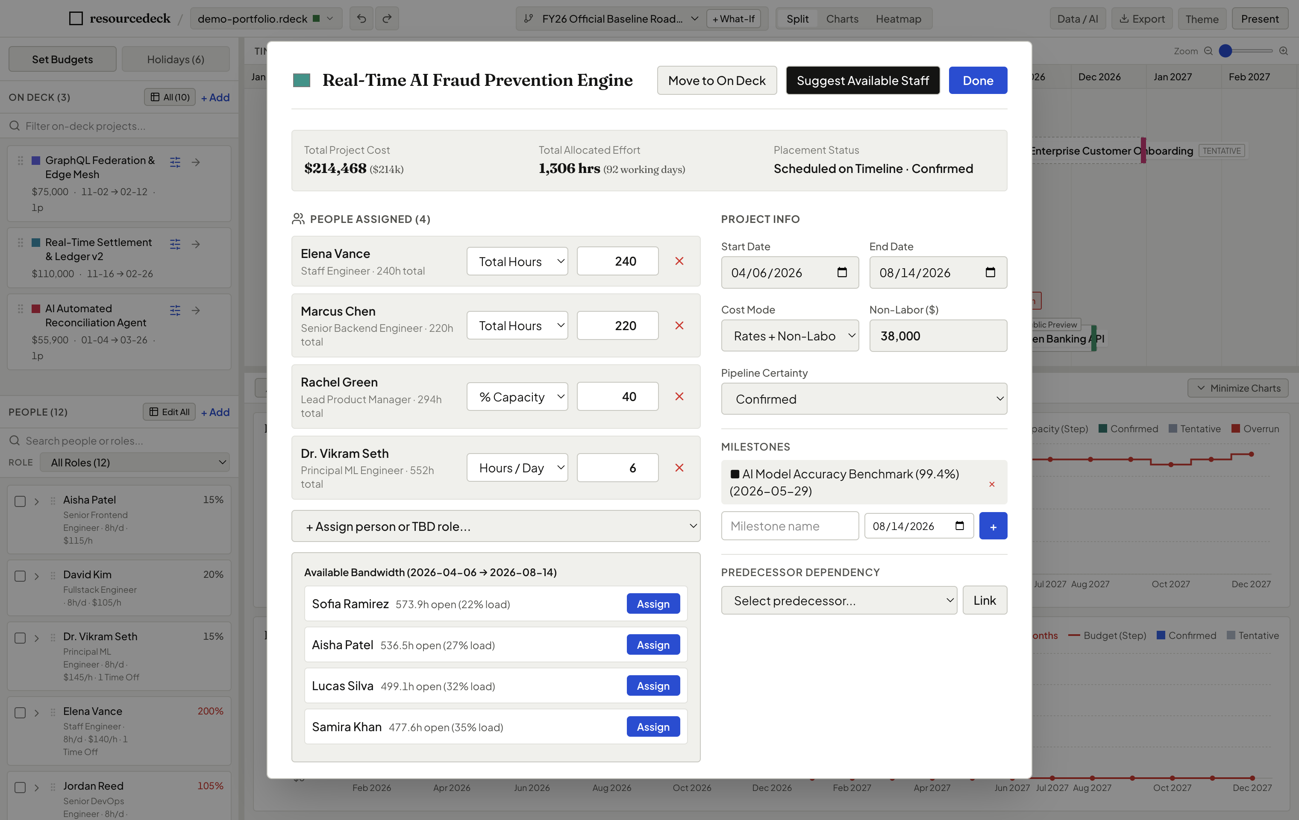This screenshot has width=1299, height=820.
Task: Open settings sliders for GraphQL Federation project
Action: (x=175, y=162)
